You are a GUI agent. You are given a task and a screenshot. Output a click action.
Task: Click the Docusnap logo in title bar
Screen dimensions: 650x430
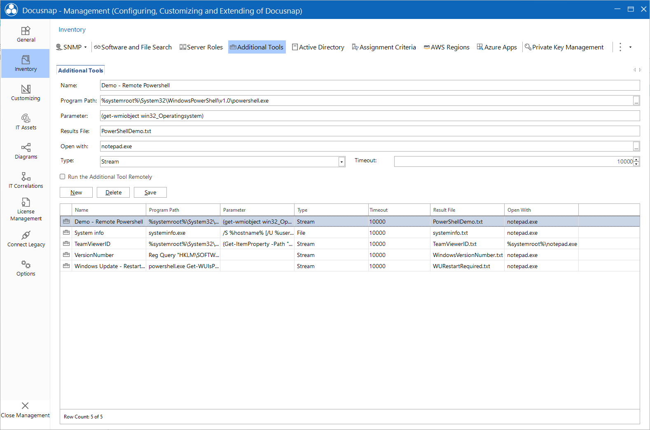click(11, 10)
